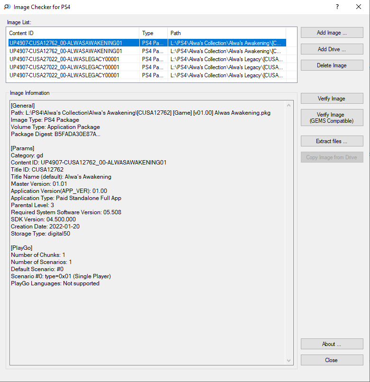Click the 'Volume Type: Application Package' line
Image resolution: width=370 pixels, height=382 pixels.
(55, 127)
